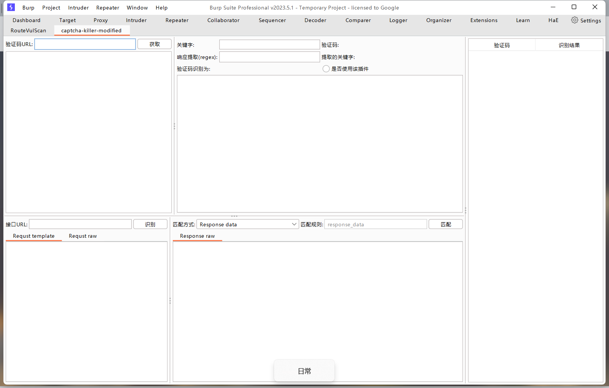Switch to the Comparer tab
This screenshot has width=609, height=388.
click(x=358, y=20)
